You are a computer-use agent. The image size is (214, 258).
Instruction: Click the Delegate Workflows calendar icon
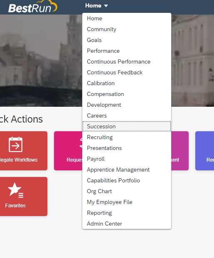point(15,144)
